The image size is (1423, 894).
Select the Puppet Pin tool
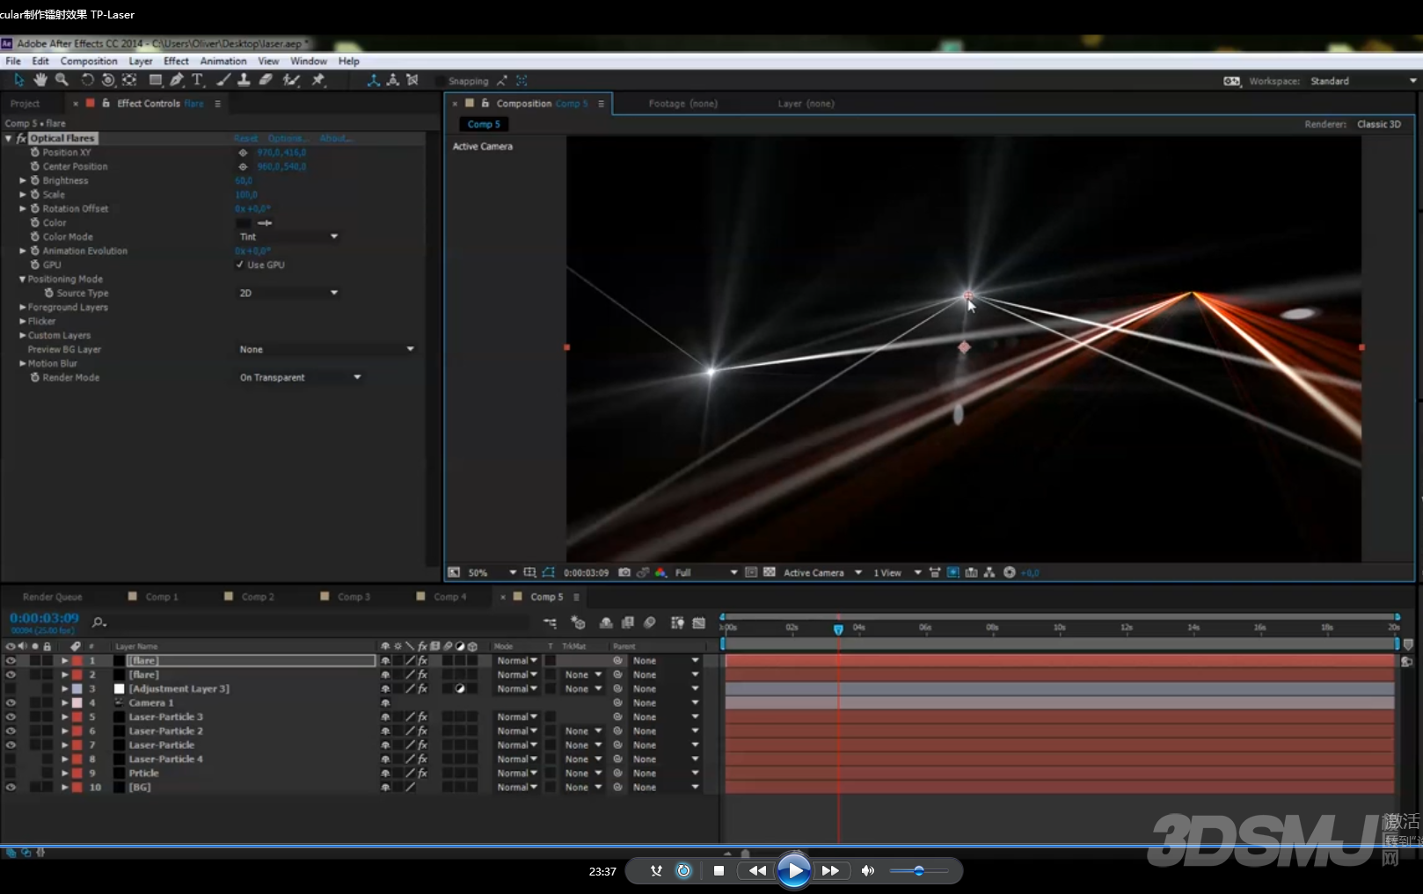pyautogui.click(x=318, y=80)
